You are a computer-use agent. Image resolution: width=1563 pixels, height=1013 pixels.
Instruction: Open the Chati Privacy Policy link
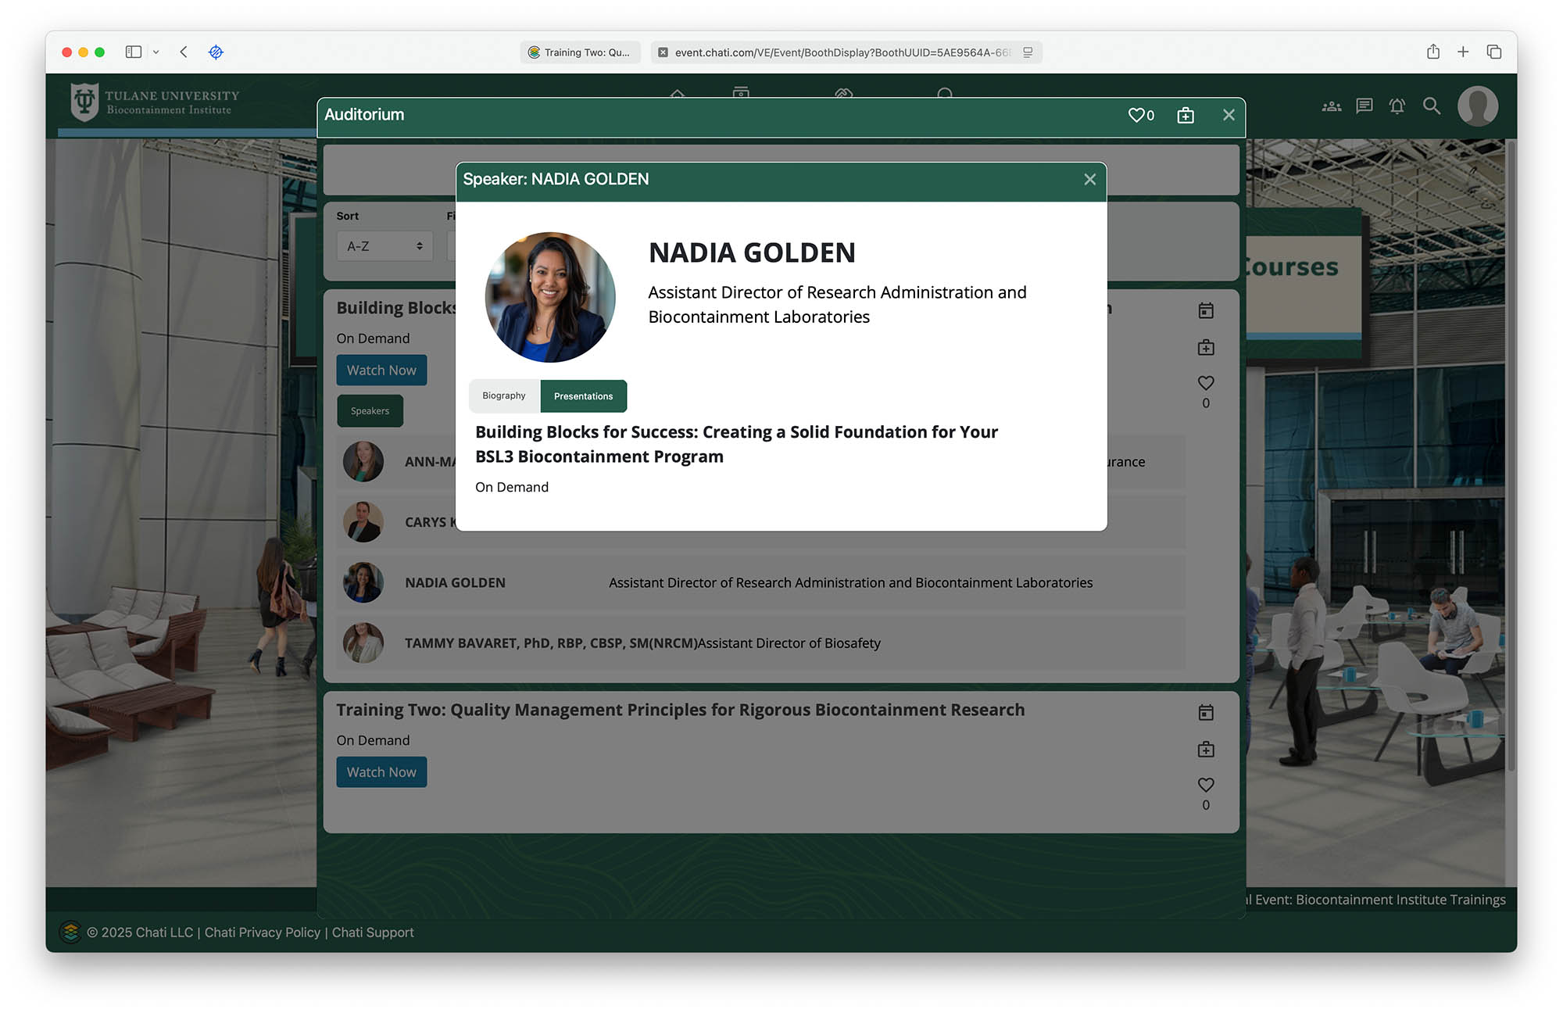point(262,932)
